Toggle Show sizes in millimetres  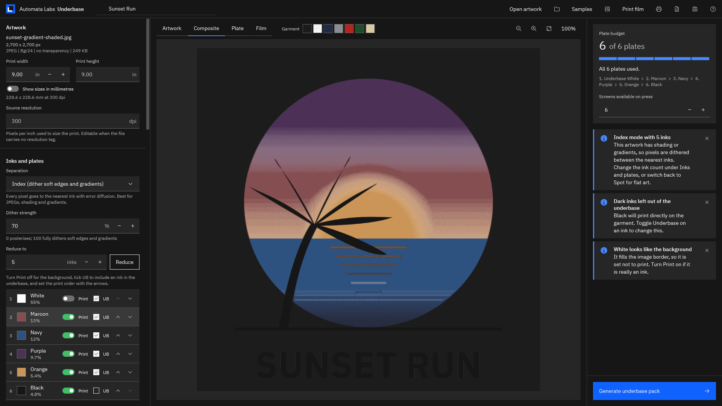pos(13,89)
